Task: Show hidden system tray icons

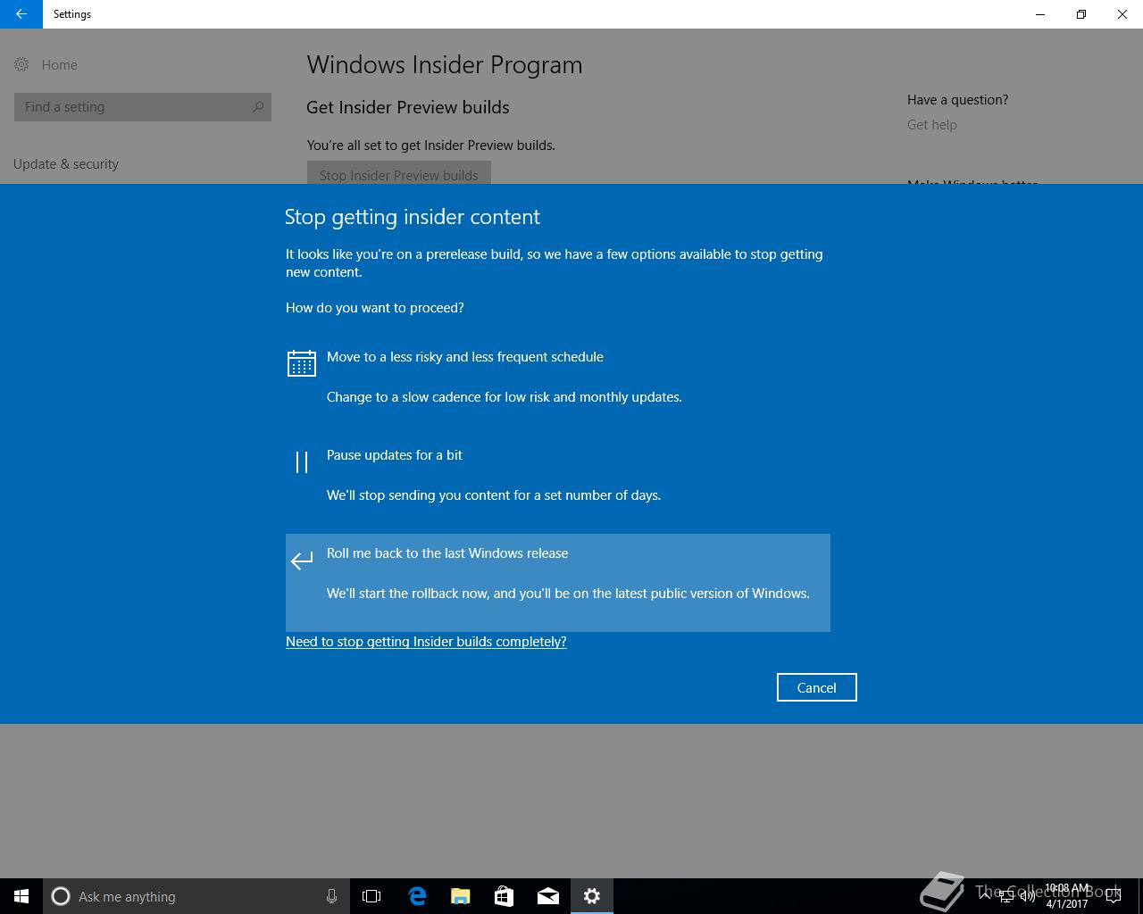Action: [x=984, y=896]
